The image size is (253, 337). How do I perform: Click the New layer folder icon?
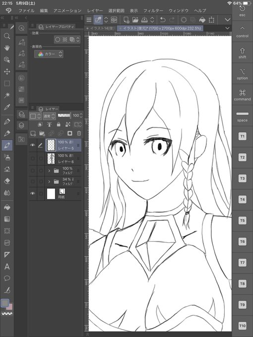pyautogui.click(x=42, y=133)
